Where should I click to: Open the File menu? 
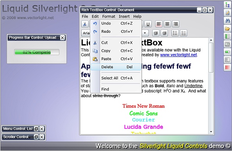click(85, 16)
